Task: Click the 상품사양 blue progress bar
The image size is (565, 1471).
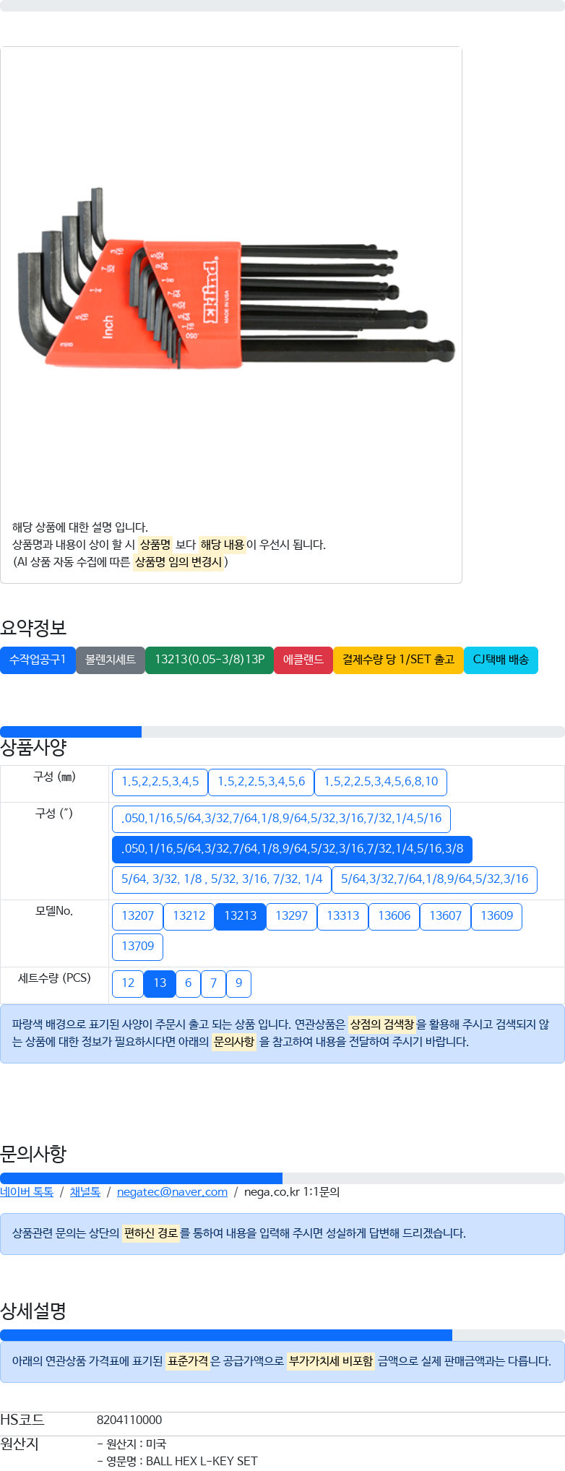Action: coord(71,732)
